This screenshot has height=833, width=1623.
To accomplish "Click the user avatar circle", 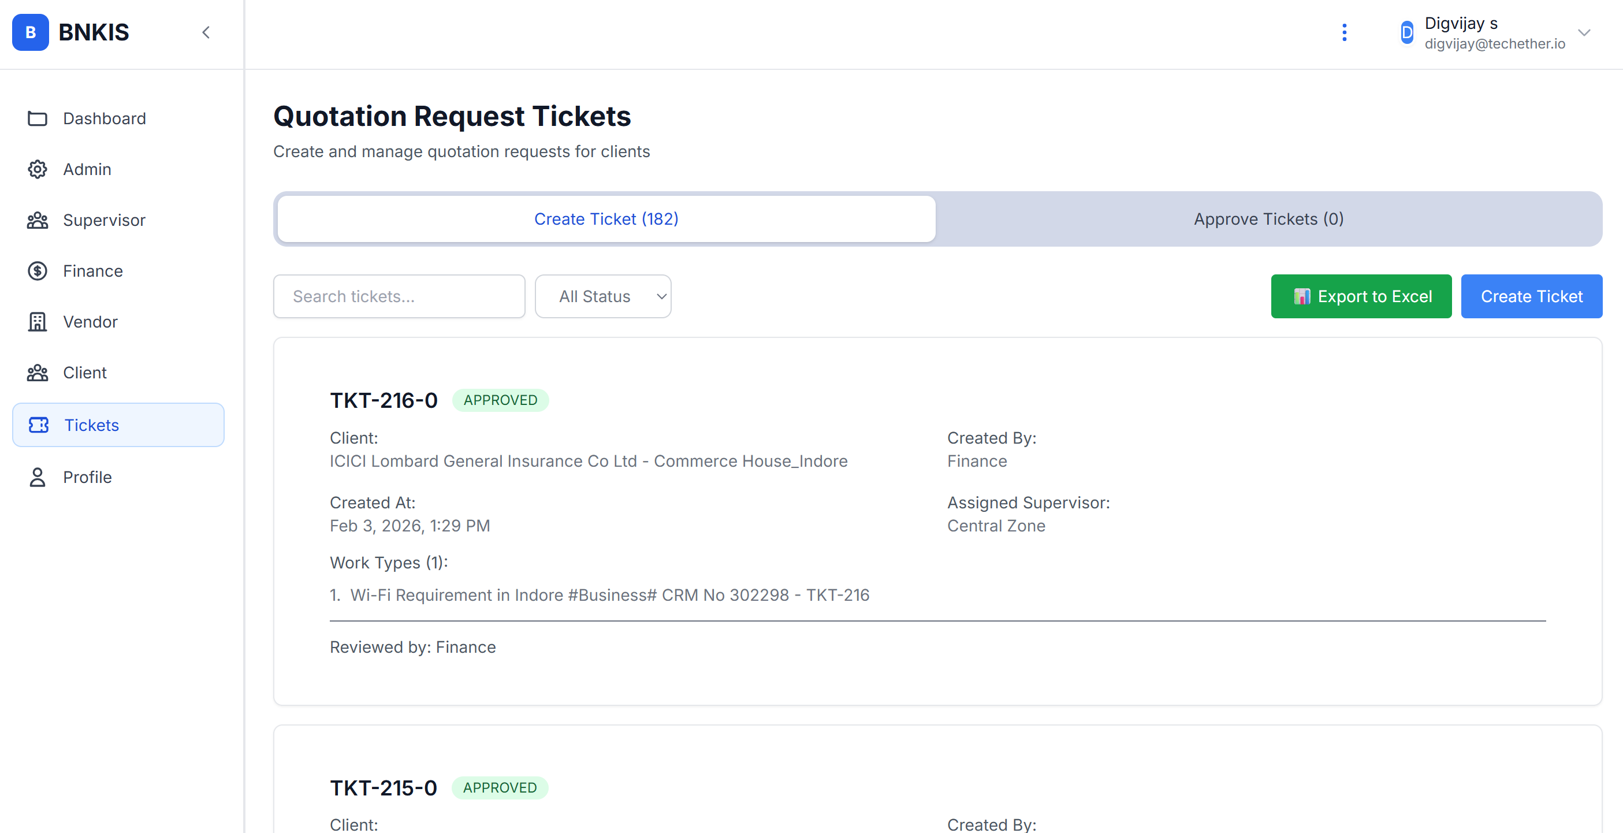I will (1406, 32).
